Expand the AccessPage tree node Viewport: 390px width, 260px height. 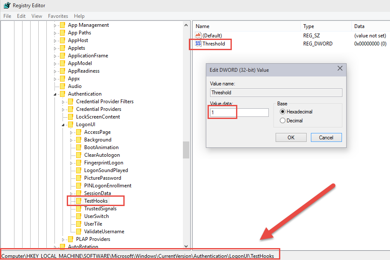point(71,133)
